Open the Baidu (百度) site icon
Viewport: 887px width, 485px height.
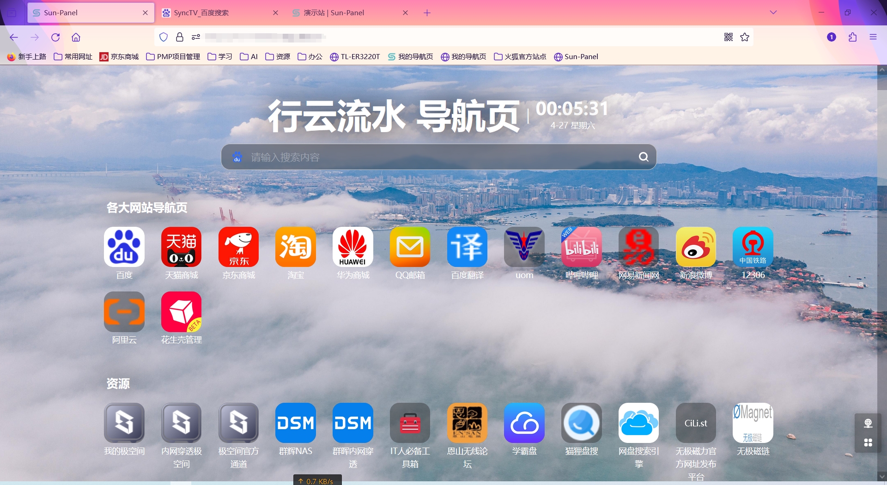click(124, 247)
